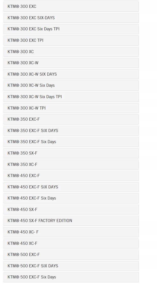
Task: Choose KTM 300 XC-W Six Days TPI
Action: coord(71,97)
